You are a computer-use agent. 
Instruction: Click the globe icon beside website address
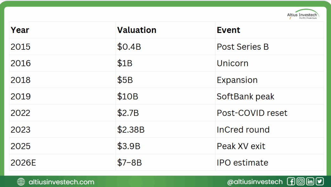coord(21,182)
